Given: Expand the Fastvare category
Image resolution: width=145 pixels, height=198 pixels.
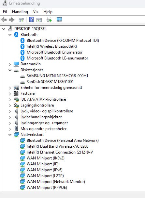Looking at the screenshot, I should tap(10, 94).
